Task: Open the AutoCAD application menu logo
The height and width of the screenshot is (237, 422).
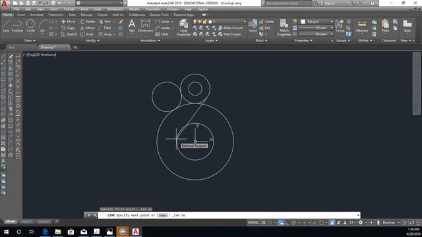Action: point(5,5)
